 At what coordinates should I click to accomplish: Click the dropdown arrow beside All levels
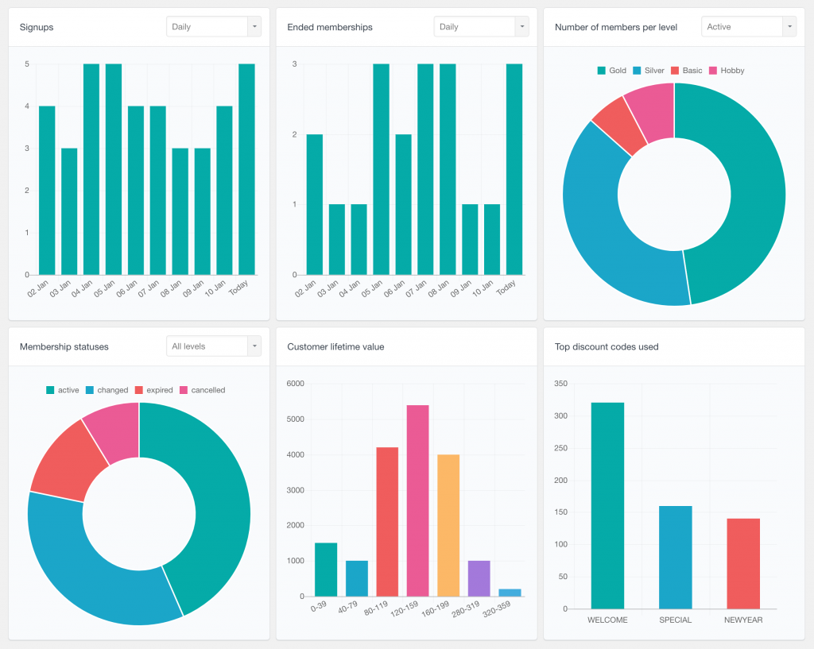(254, 346)
